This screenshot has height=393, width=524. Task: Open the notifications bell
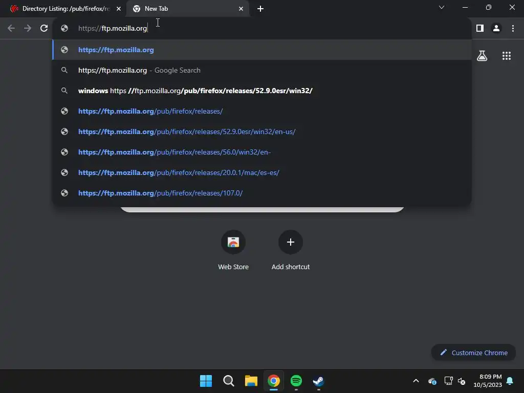coord(510,381)
